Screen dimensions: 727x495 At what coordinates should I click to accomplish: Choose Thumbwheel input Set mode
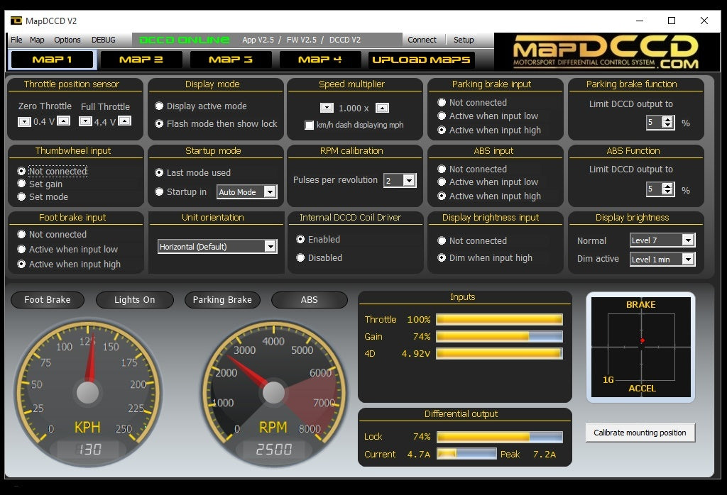point(43,197)
